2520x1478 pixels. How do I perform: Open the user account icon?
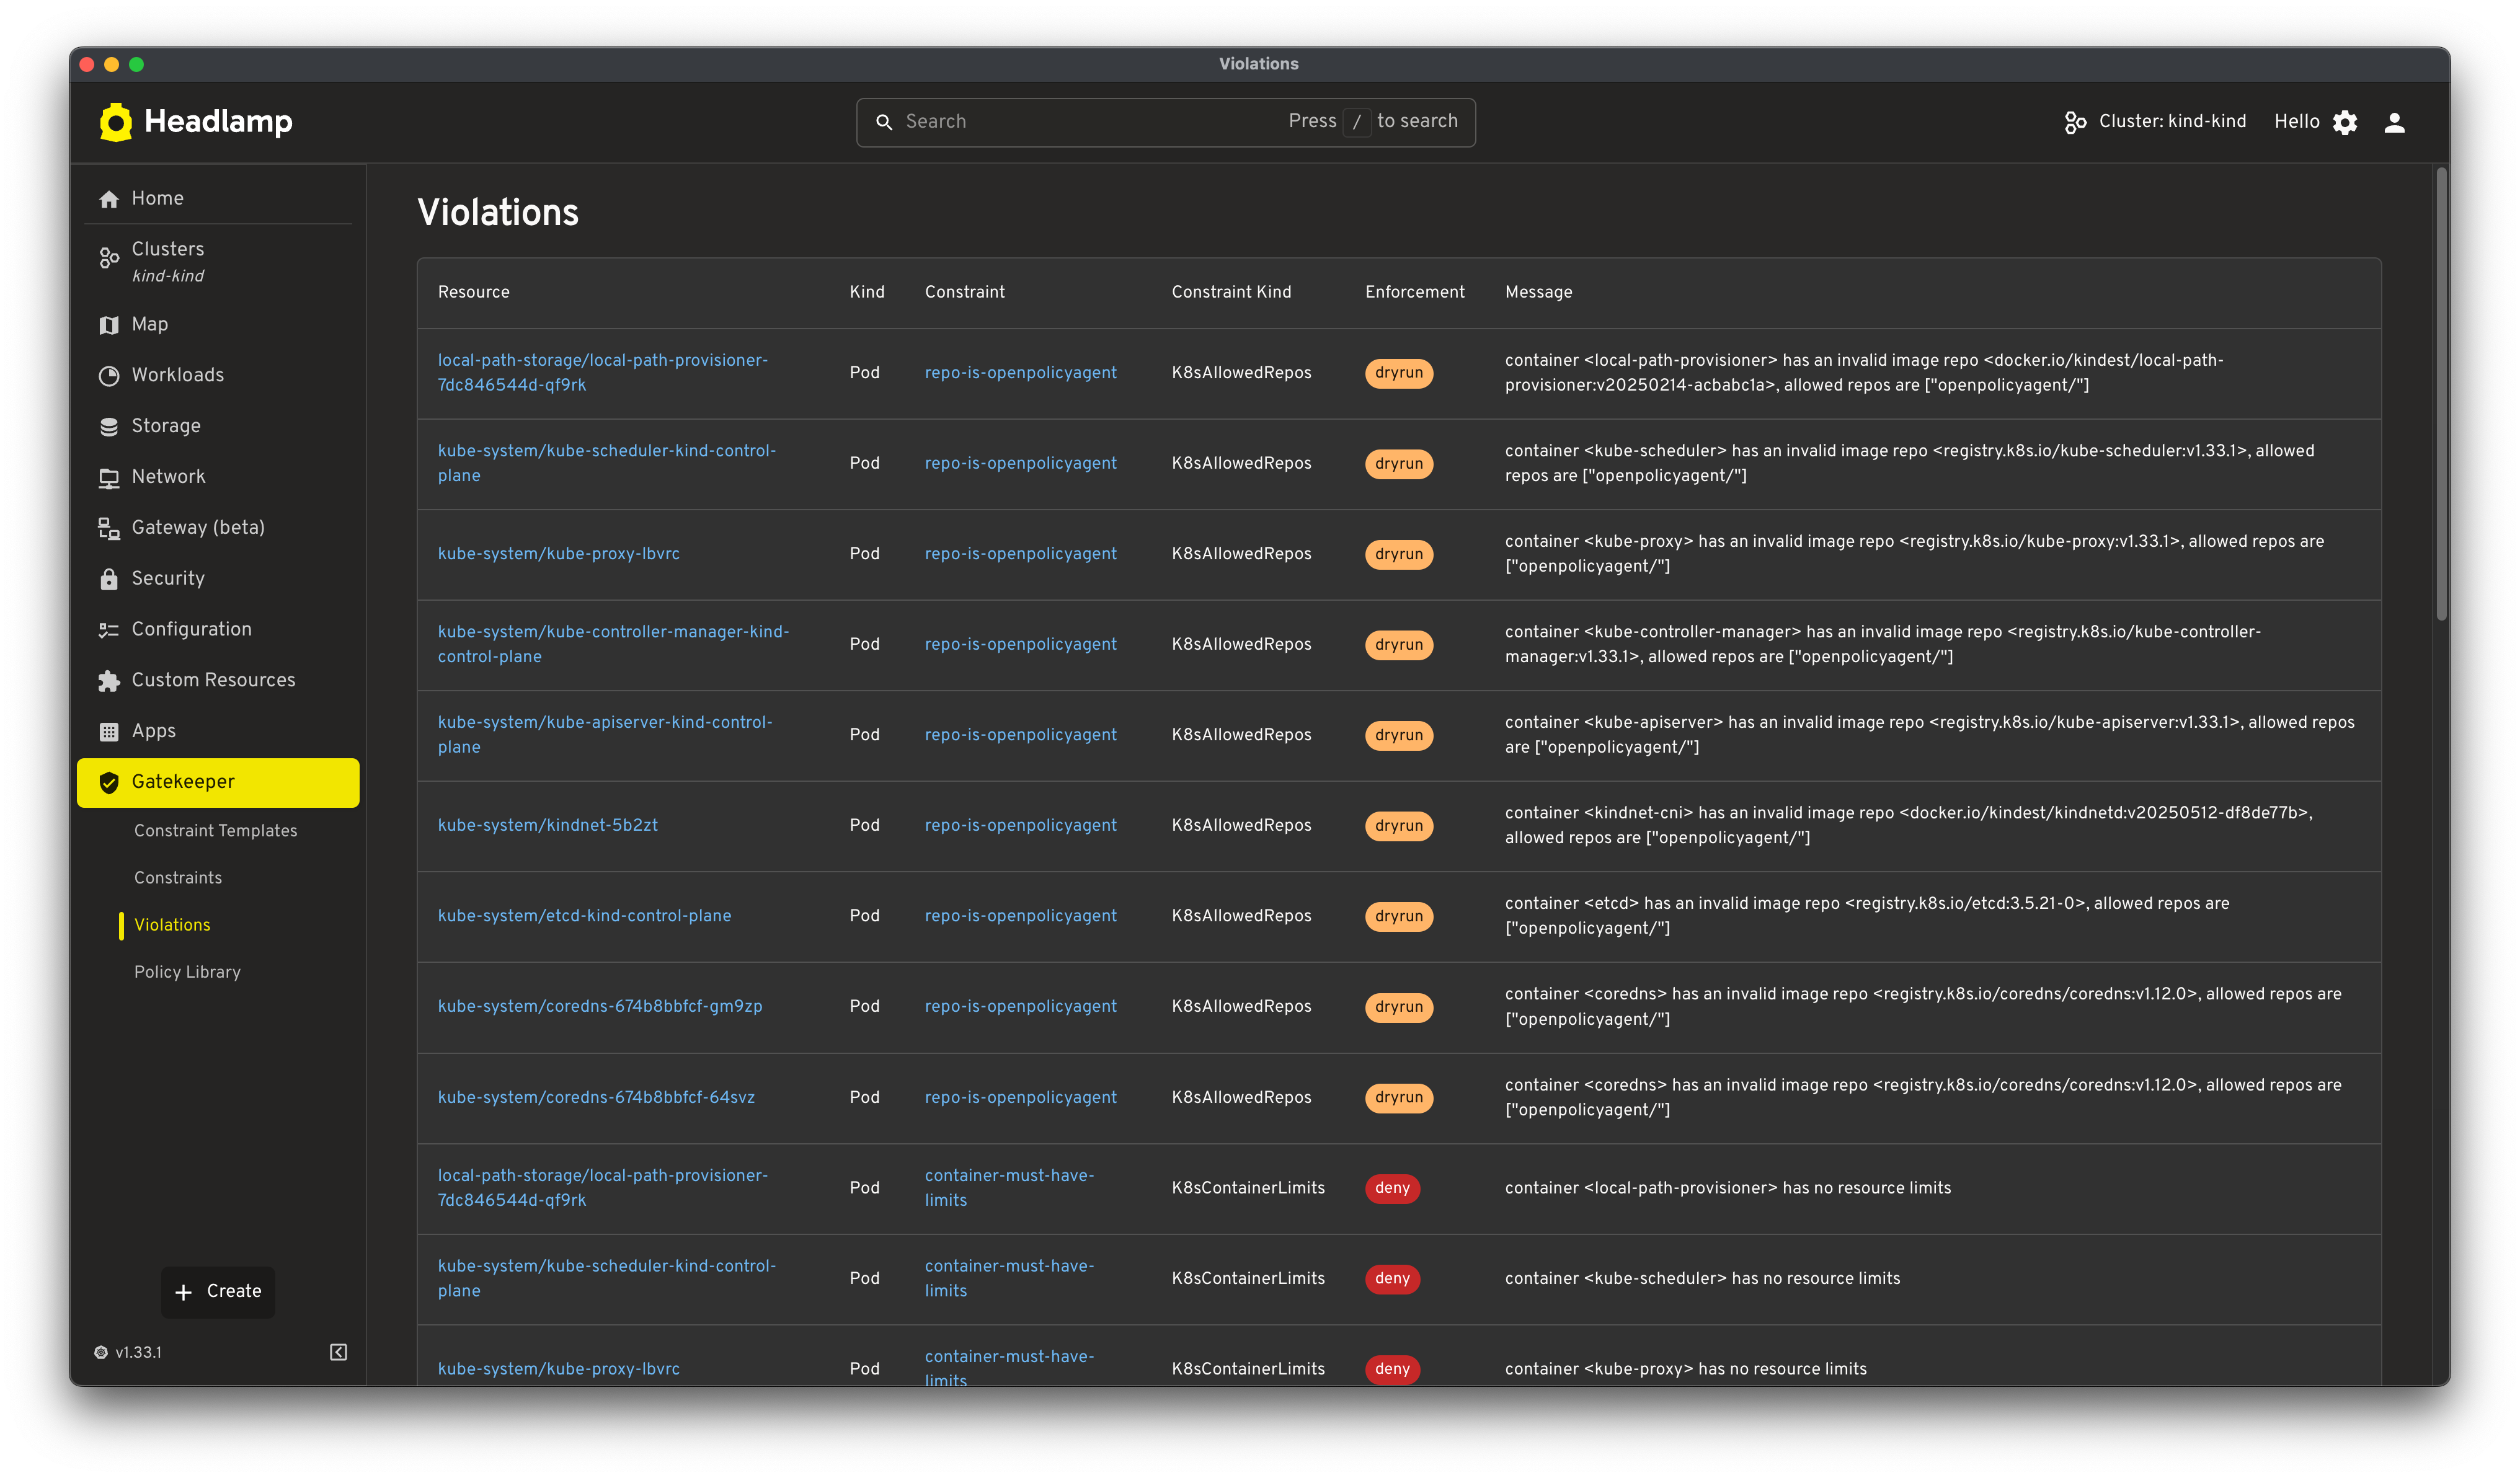(x=2394, y=122)
